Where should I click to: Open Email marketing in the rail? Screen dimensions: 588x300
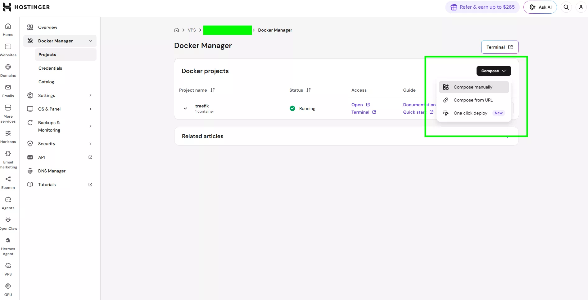pos(8,160)
